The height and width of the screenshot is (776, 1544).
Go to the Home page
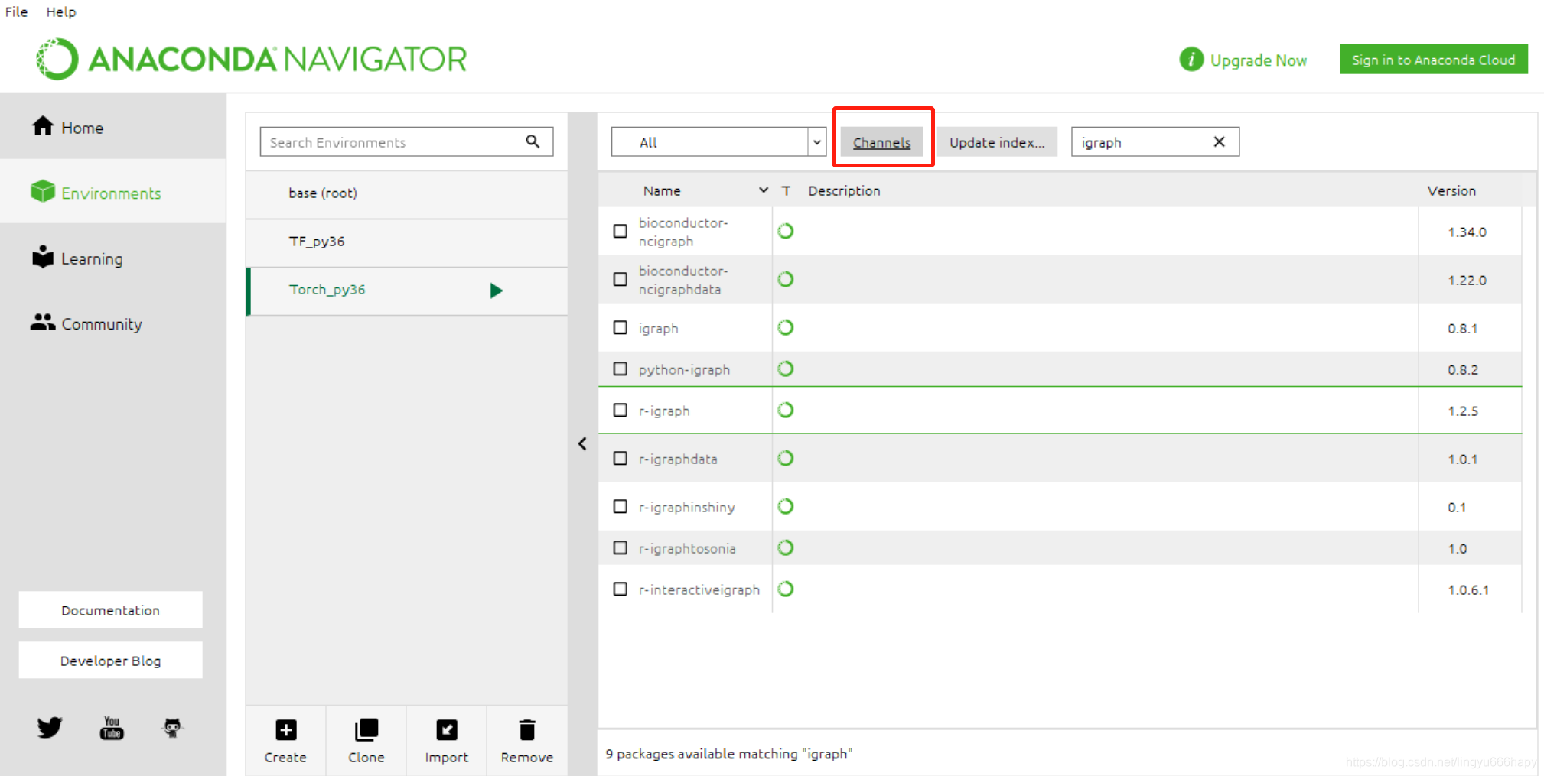pos(113,127)
